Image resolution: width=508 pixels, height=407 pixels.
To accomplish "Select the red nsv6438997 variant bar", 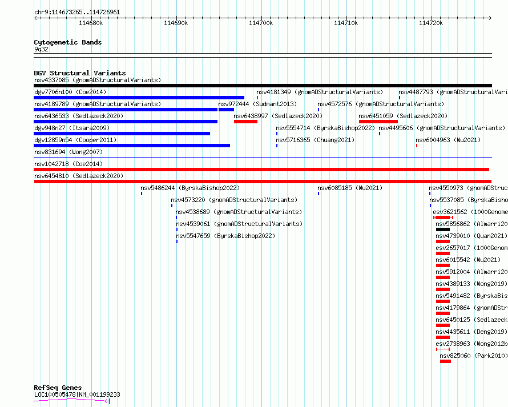I will point(245,122).
